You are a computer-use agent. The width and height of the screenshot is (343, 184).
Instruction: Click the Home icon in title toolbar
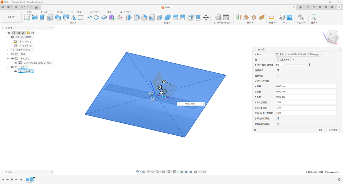click(36, 8)
